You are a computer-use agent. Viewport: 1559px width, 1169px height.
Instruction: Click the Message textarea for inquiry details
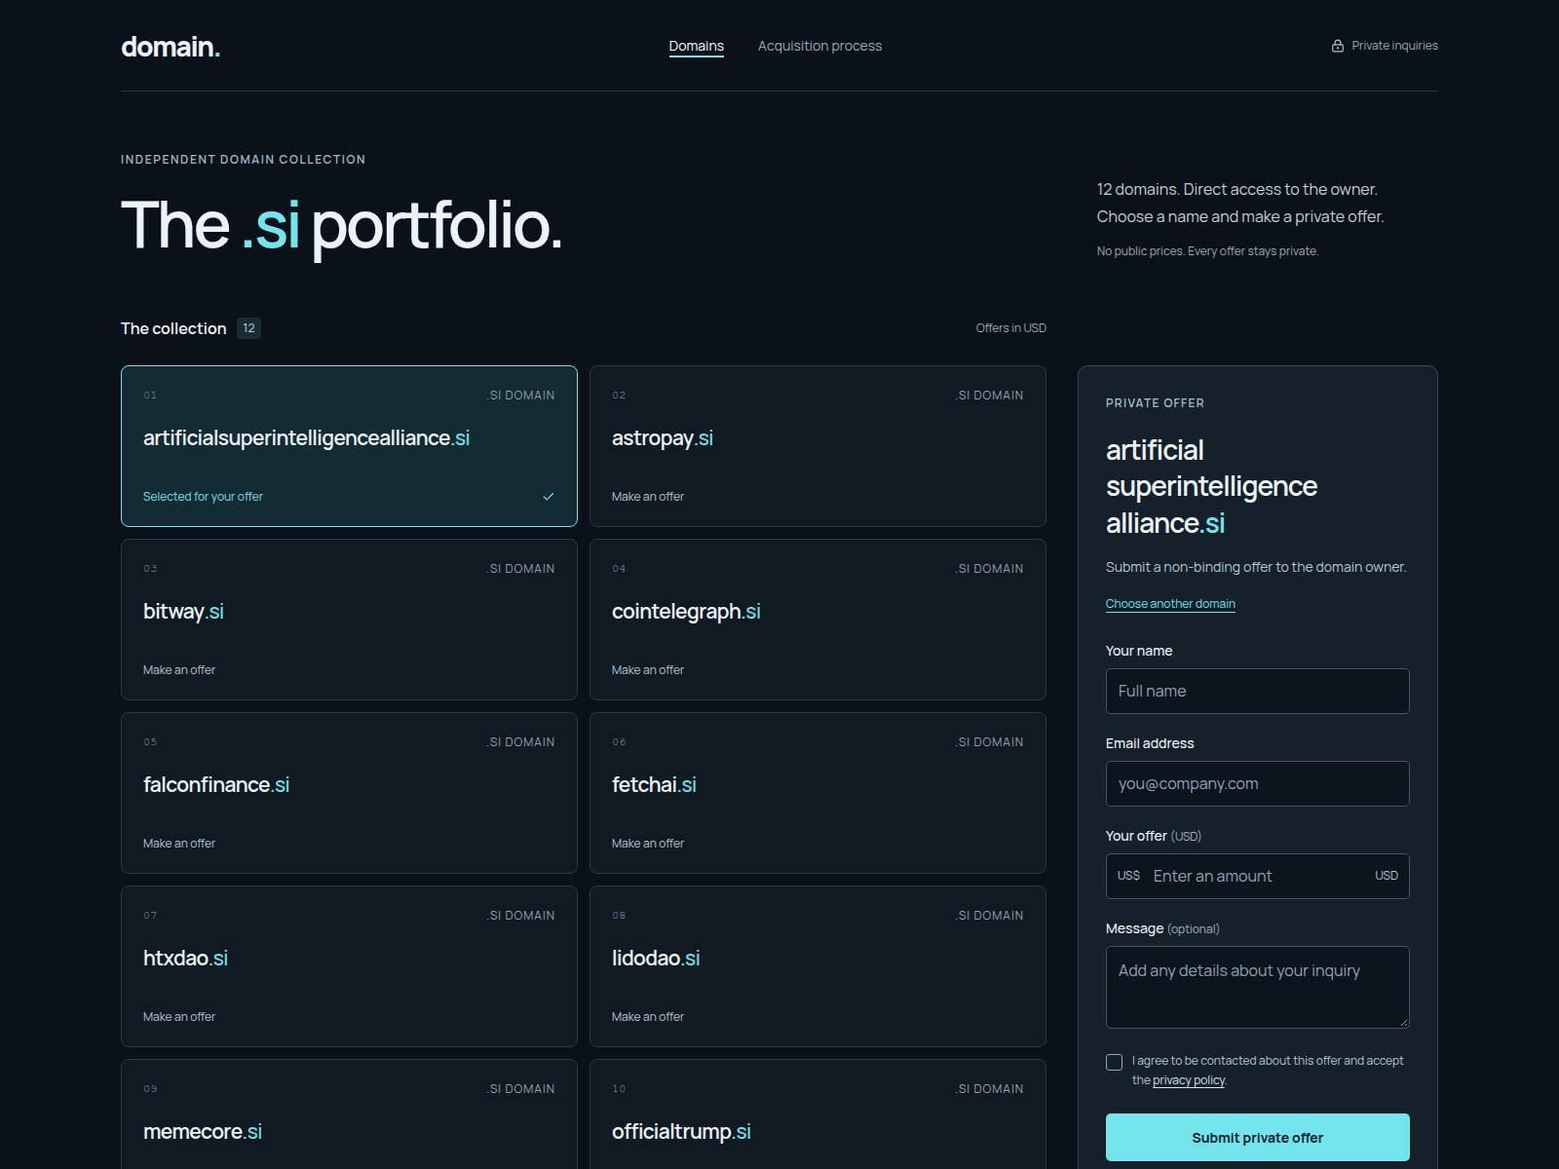pos(1257,987)
